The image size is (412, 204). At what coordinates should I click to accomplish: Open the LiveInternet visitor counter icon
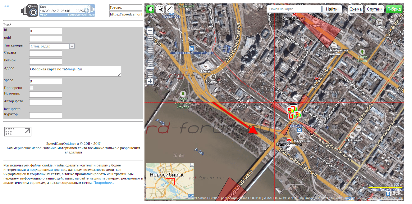[18, 131]
